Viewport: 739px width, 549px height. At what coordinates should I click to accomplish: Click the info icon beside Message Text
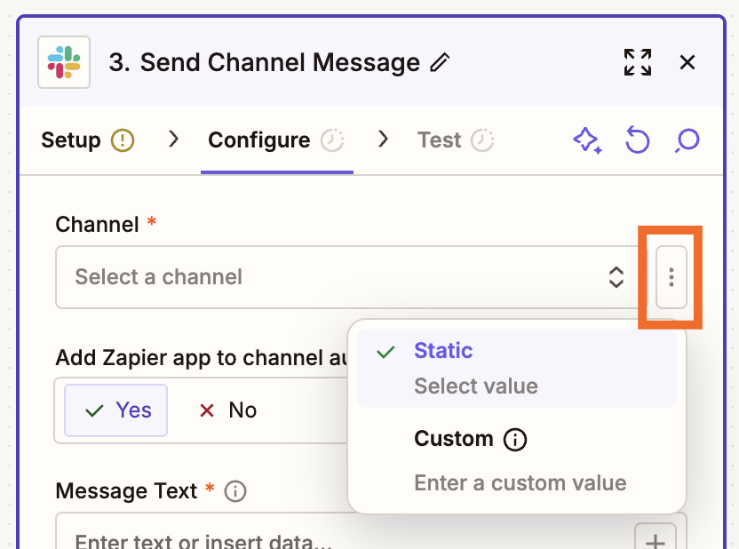point(234,490)
